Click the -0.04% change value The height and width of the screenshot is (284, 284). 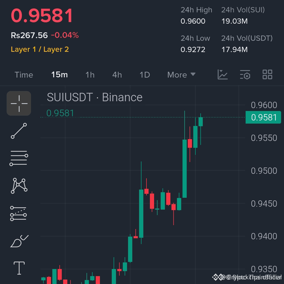[65, 35]
